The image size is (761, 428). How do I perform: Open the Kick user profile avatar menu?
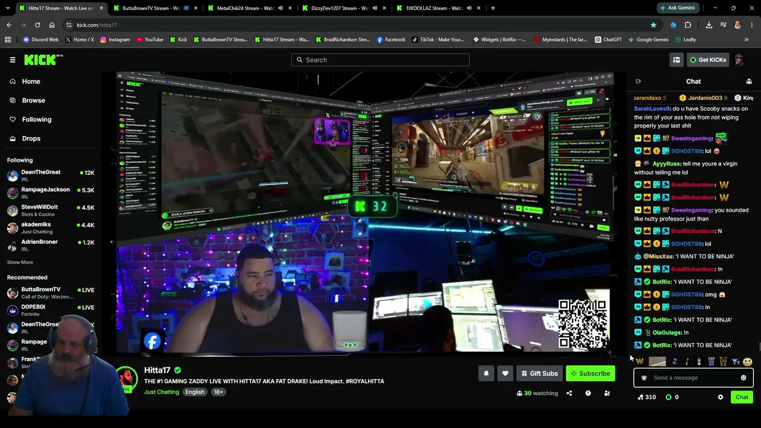pyautogui.click(x=739, y=60)
